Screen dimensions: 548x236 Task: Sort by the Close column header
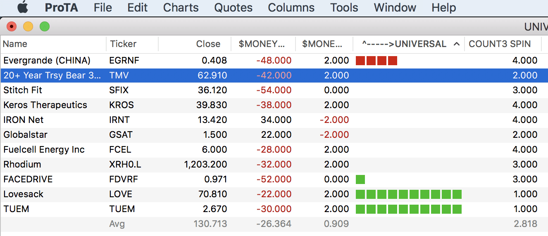pos(208,44)
